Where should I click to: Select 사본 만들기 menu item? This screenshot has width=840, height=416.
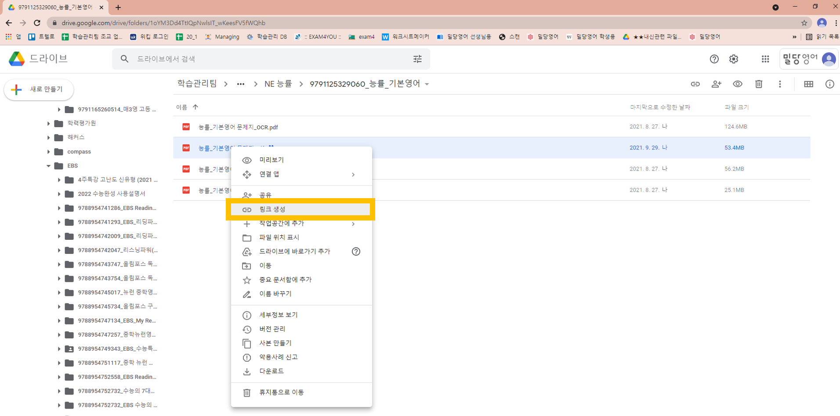coord(301,343)
